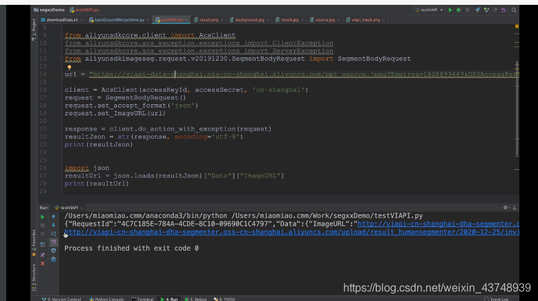Open Run panel settings gear
Viewport: 538px width, 301px height.
506,207
